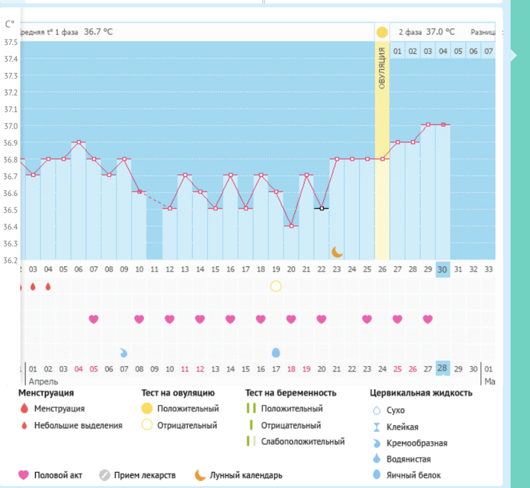Select phase two day 04 header cell

click(443, 51)
